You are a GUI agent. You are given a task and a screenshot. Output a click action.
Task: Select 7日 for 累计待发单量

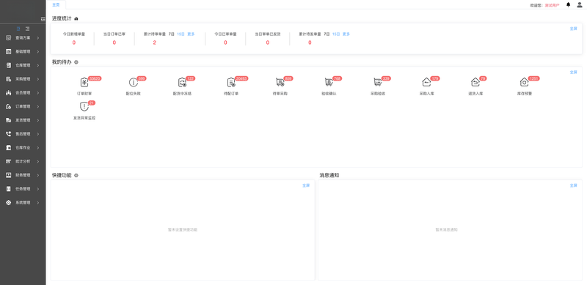[327, 34]
